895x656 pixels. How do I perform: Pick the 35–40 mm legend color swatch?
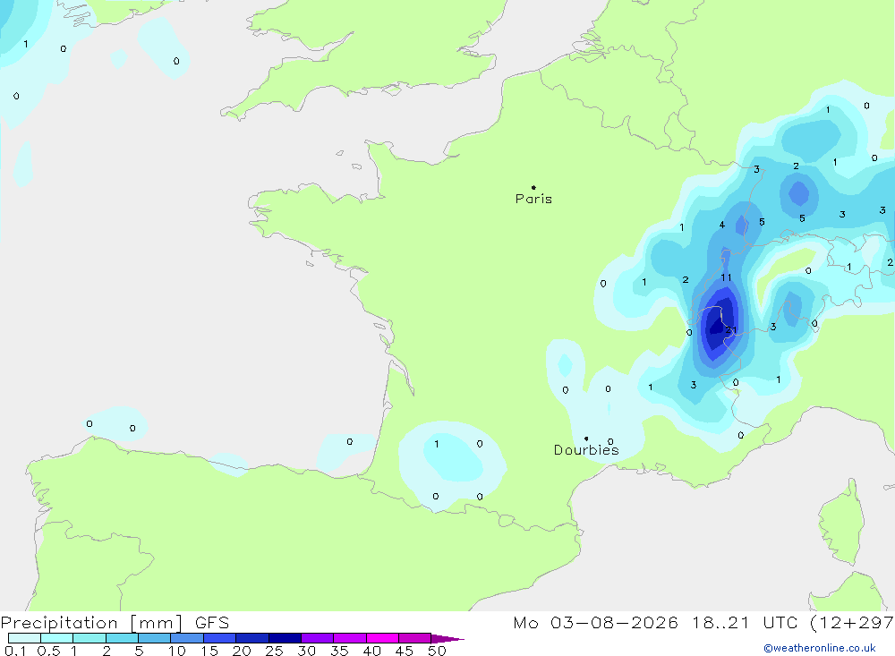coord(349,638)
